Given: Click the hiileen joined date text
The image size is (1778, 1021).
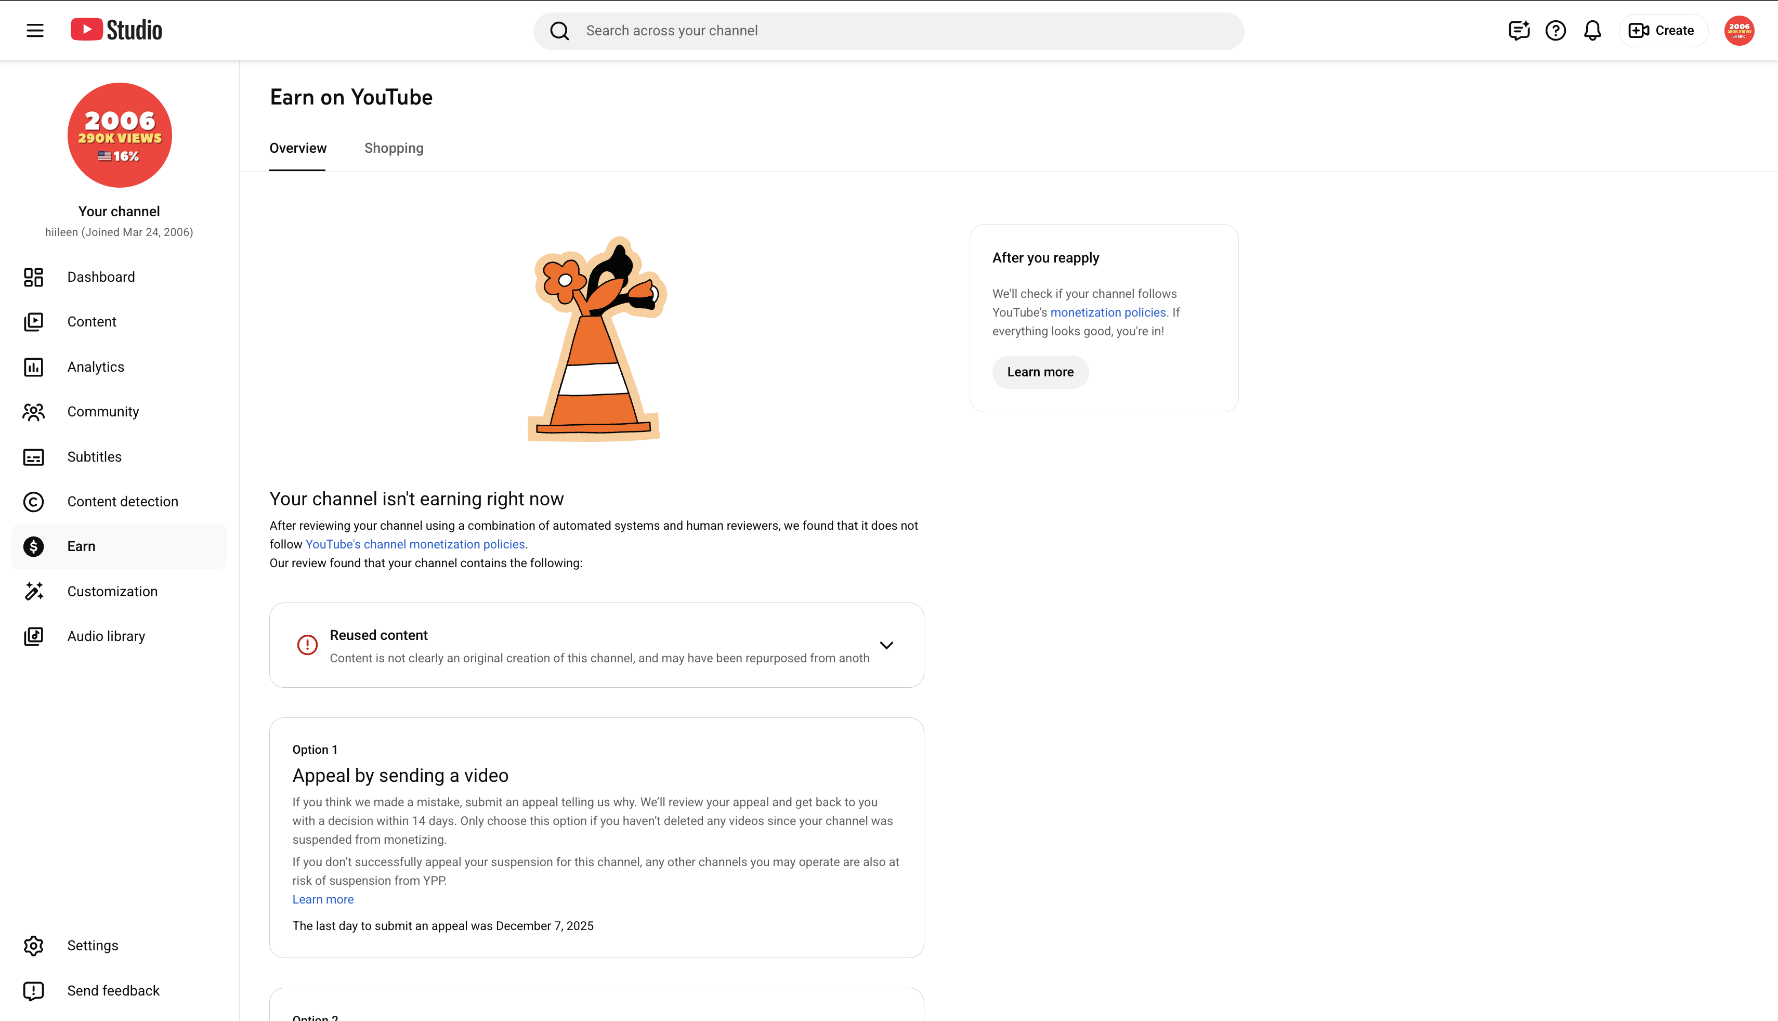Looking at the screenshot, I should 119,232.
